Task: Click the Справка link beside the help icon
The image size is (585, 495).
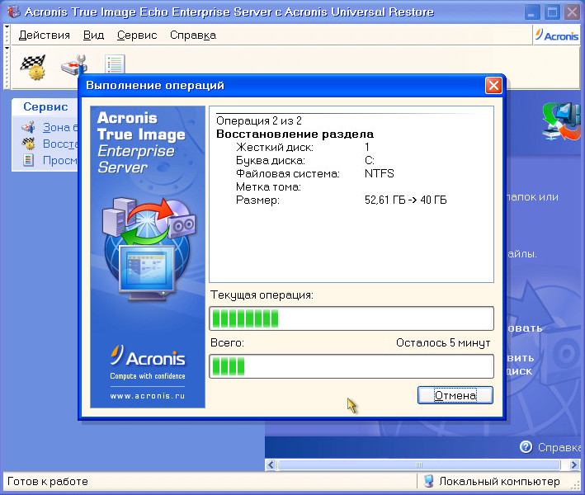Action: click(x=559, y=447)
